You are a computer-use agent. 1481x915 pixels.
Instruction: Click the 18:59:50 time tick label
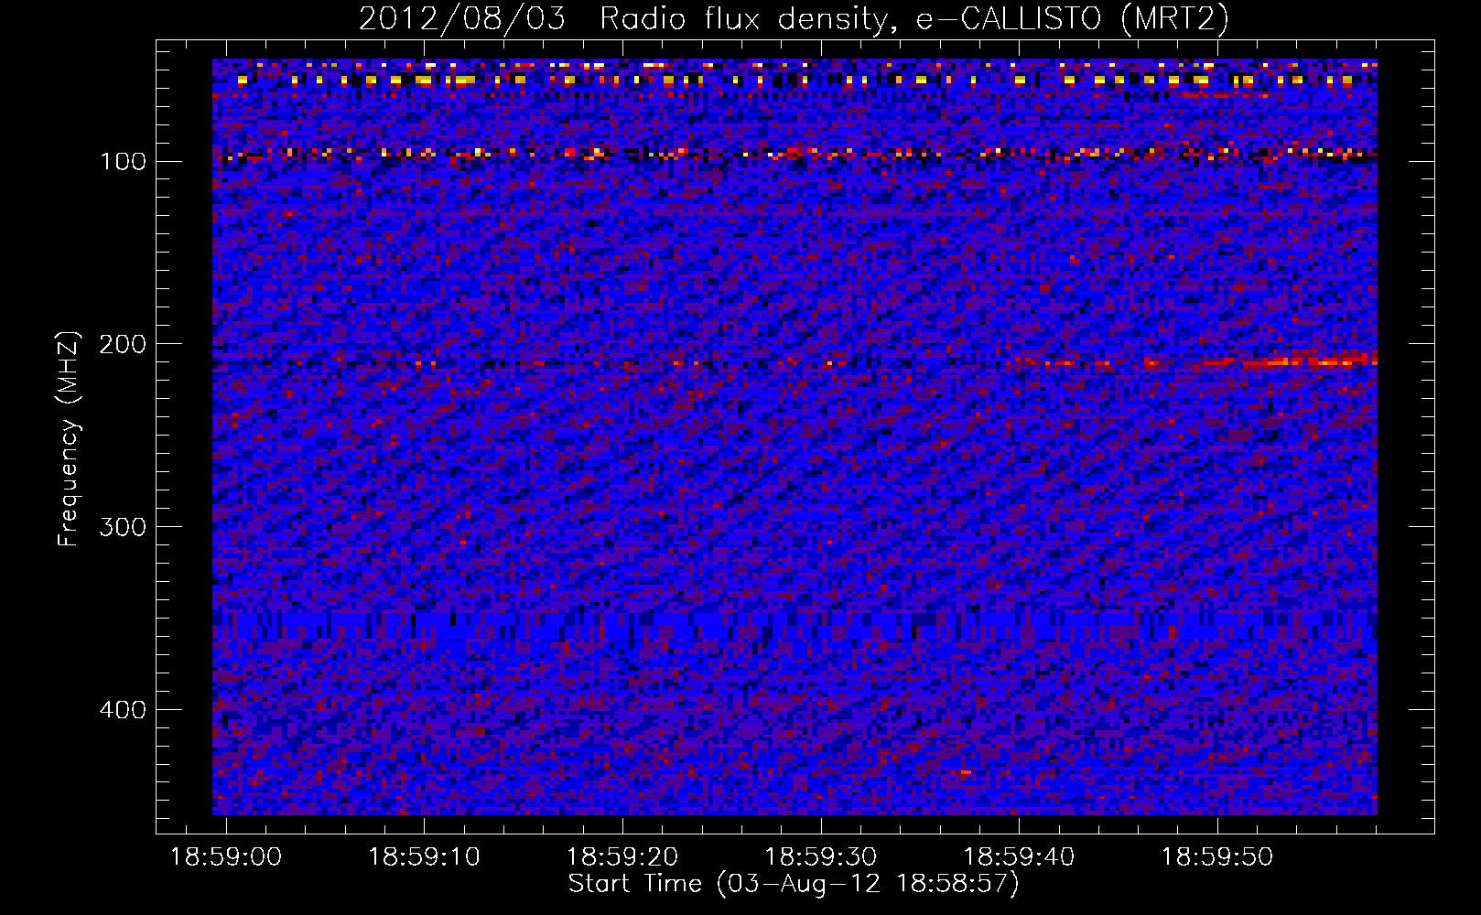click(x=1217, y=857)
